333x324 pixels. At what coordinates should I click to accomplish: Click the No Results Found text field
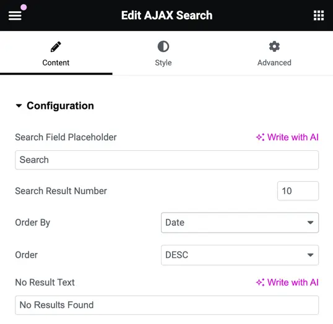click(166, 305)
